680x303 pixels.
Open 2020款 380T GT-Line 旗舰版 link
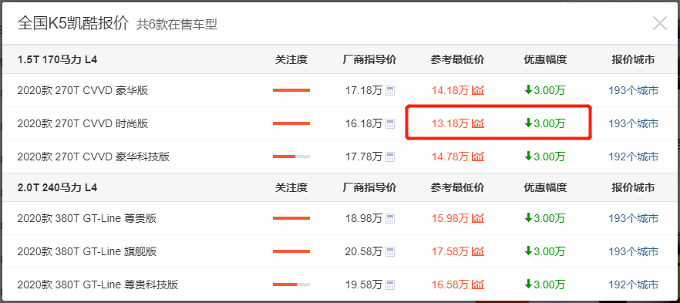tap(87, 251)
